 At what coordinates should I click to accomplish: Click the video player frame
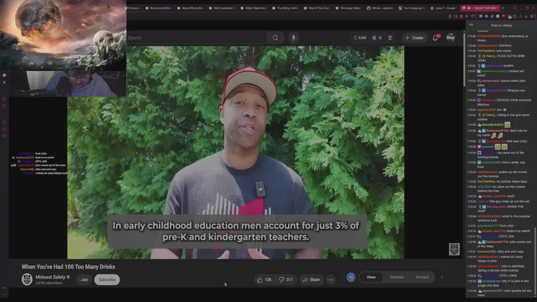pyautogui.click(x=236, y=152)
